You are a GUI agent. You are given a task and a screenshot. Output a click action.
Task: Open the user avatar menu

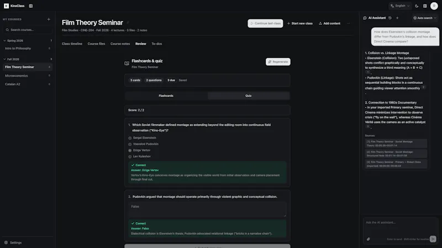coord(434,6)
